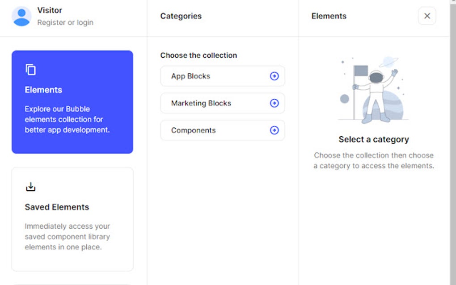Click the download icon above Saved Elements
This screenshot has height=285, width=456.
(x=30, y=187)
